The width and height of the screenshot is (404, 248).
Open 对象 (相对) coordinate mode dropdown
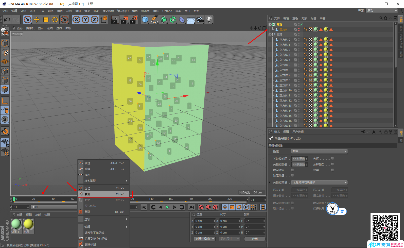click(x=205, y=239)
